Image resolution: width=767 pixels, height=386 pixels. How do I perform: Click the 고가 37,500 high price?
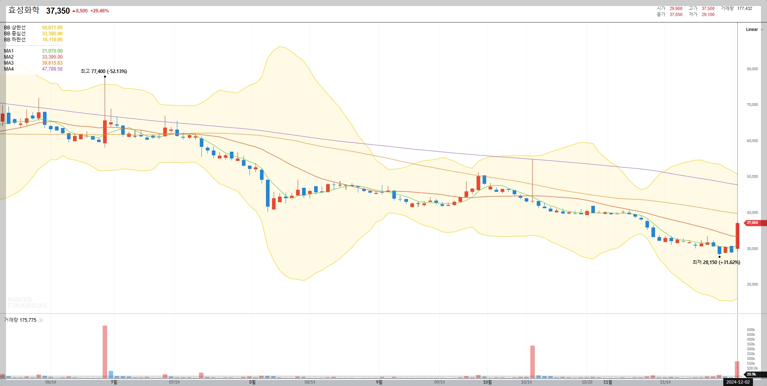pyautogui.click(x=702, y=8)
